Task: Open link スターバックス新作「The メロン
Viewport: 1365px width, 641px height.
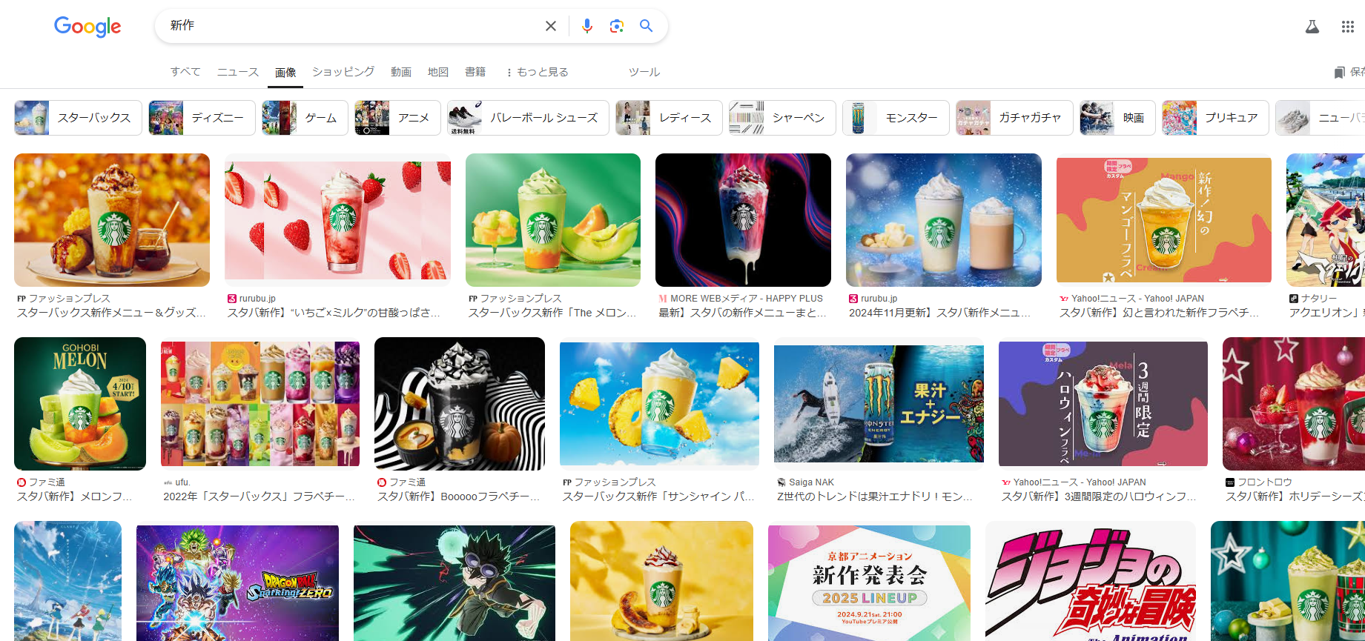Action: tap(552, 313)
